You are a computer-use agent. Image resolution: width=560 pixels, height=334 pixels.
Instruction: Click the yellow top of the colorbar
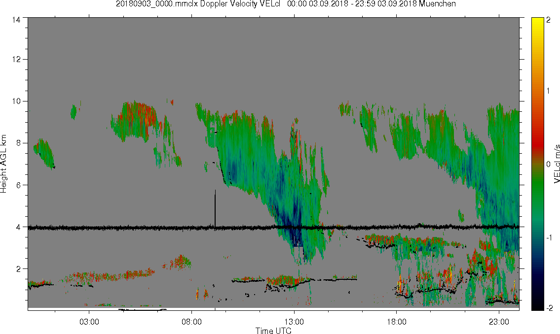click(537, 23)
